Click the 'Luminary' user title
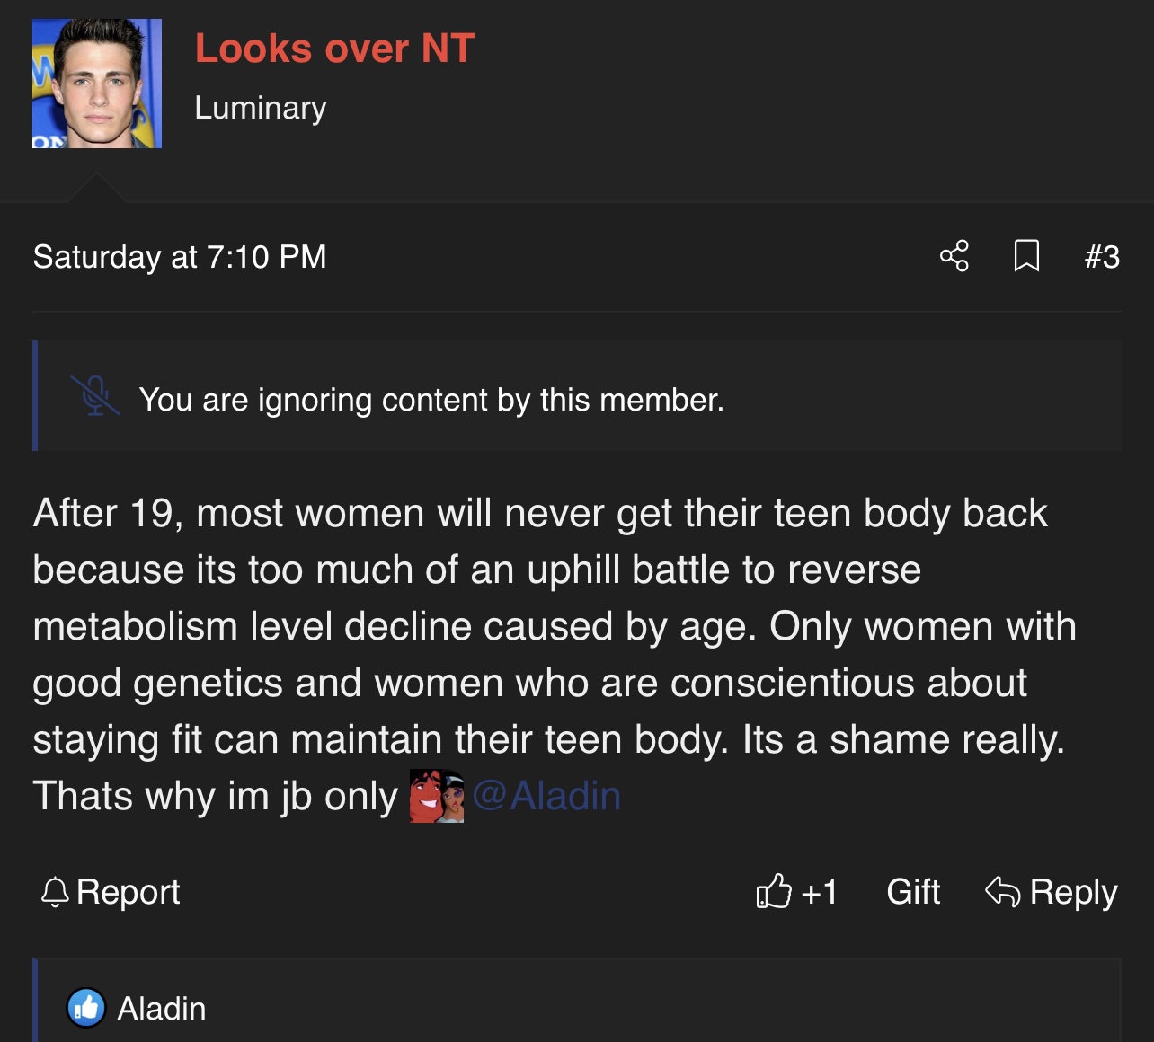This screenshot has height=1042, width=1154. click(x=261, y=108)
